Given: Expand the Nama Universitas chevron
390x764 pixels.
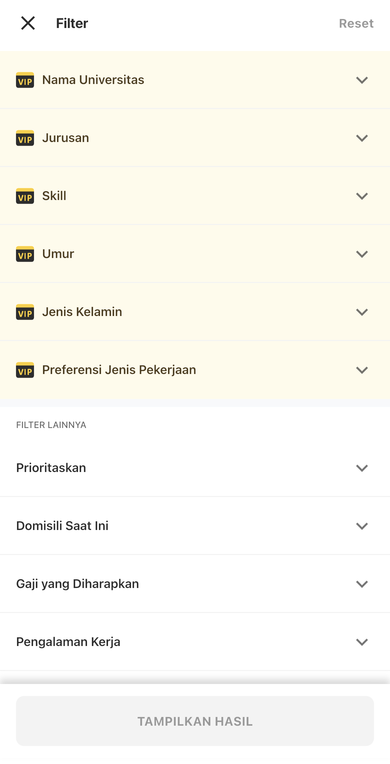Looking at the screenshot, I should tap(362, 80).
